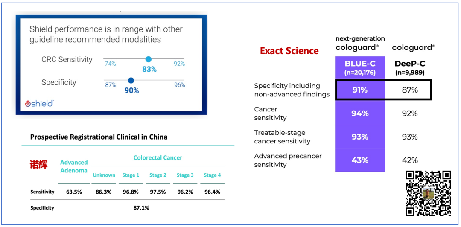Screen dimensions: 461x227
Task: Select the 91% specificity cell
Action: click(359, 90)
